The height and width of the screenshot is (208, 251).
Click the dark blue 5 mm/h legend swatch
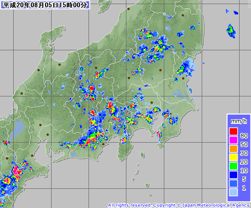click(233, 175)
